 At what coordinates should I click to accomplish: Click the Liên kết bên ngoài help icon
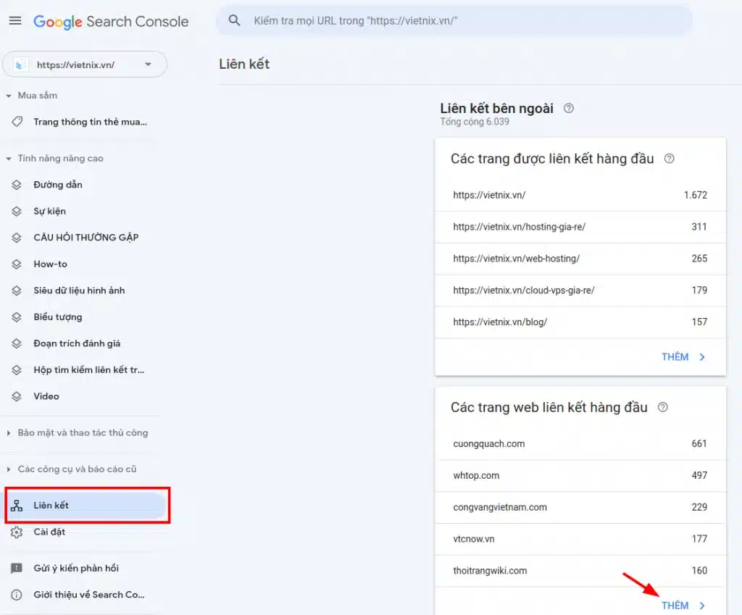point(569,108)
